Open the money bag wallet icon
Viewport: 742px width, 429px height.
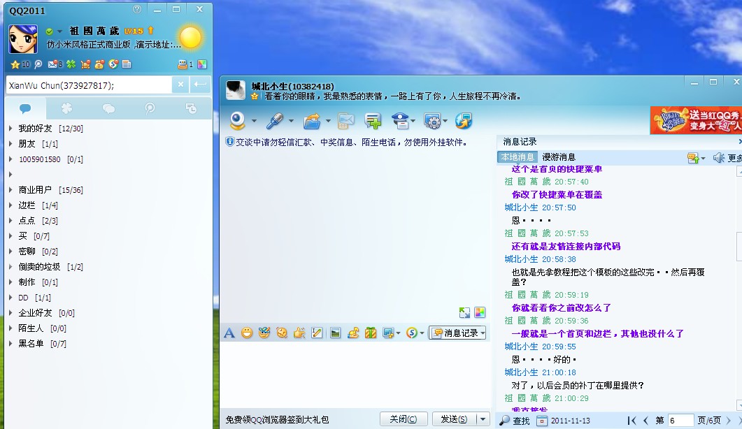(x=99, y=64)
